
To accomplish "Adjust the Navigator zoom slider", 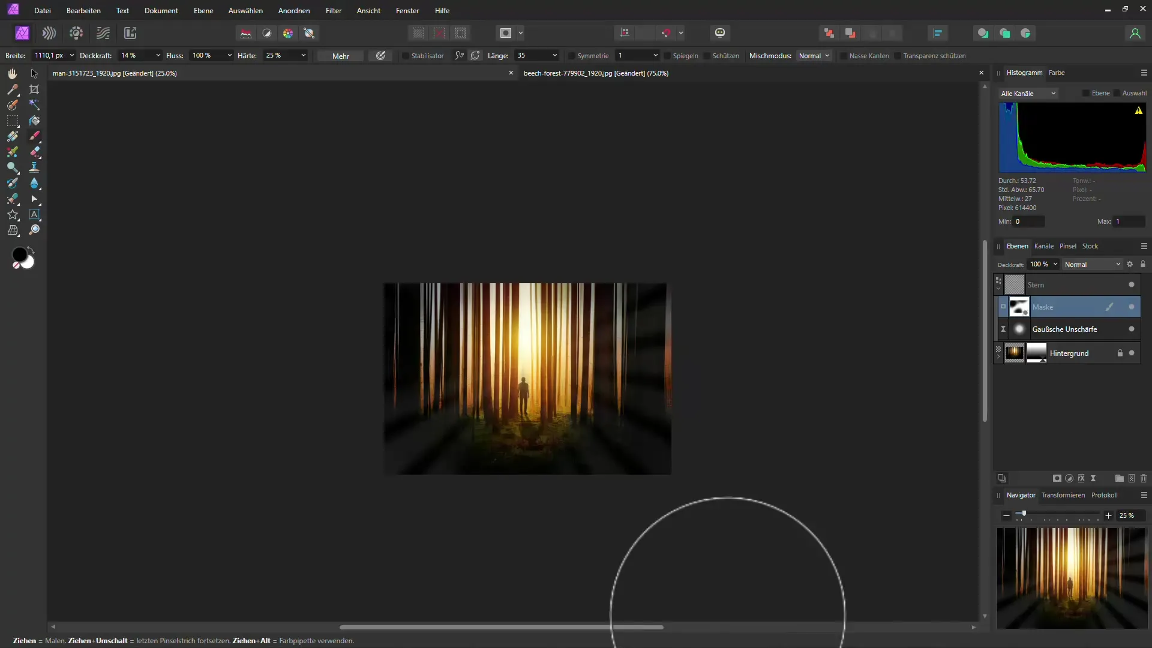I will coord(1024,514).
